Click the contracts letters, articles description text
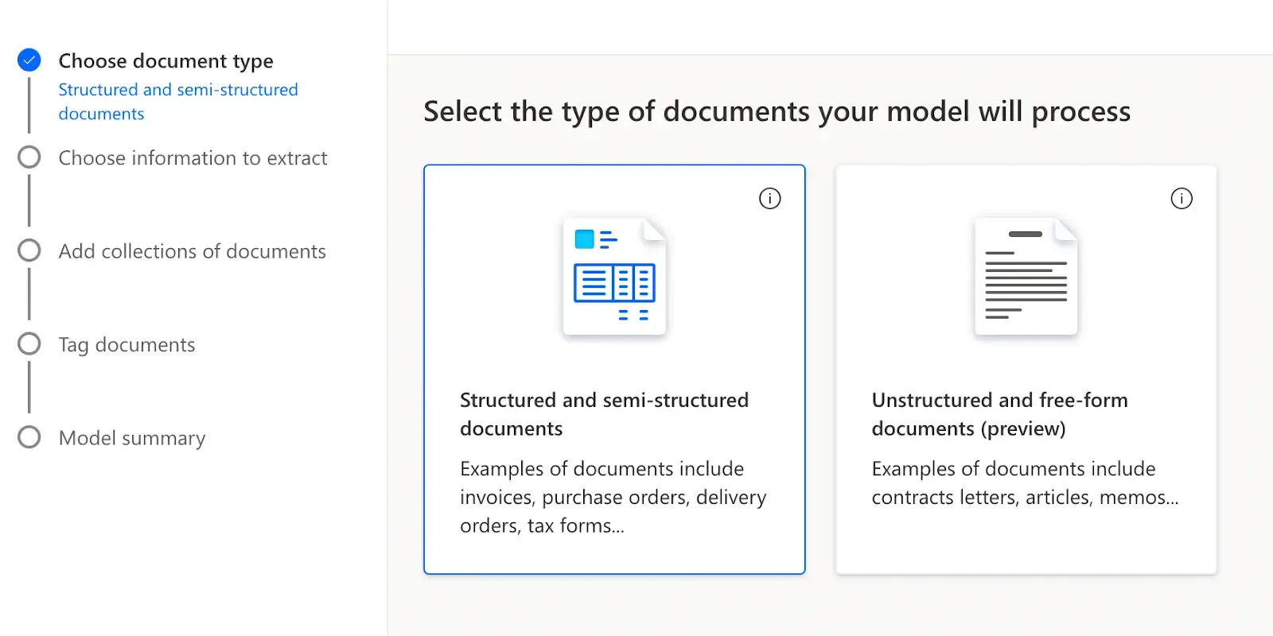1273x636 pixels. coord(1025,483)
